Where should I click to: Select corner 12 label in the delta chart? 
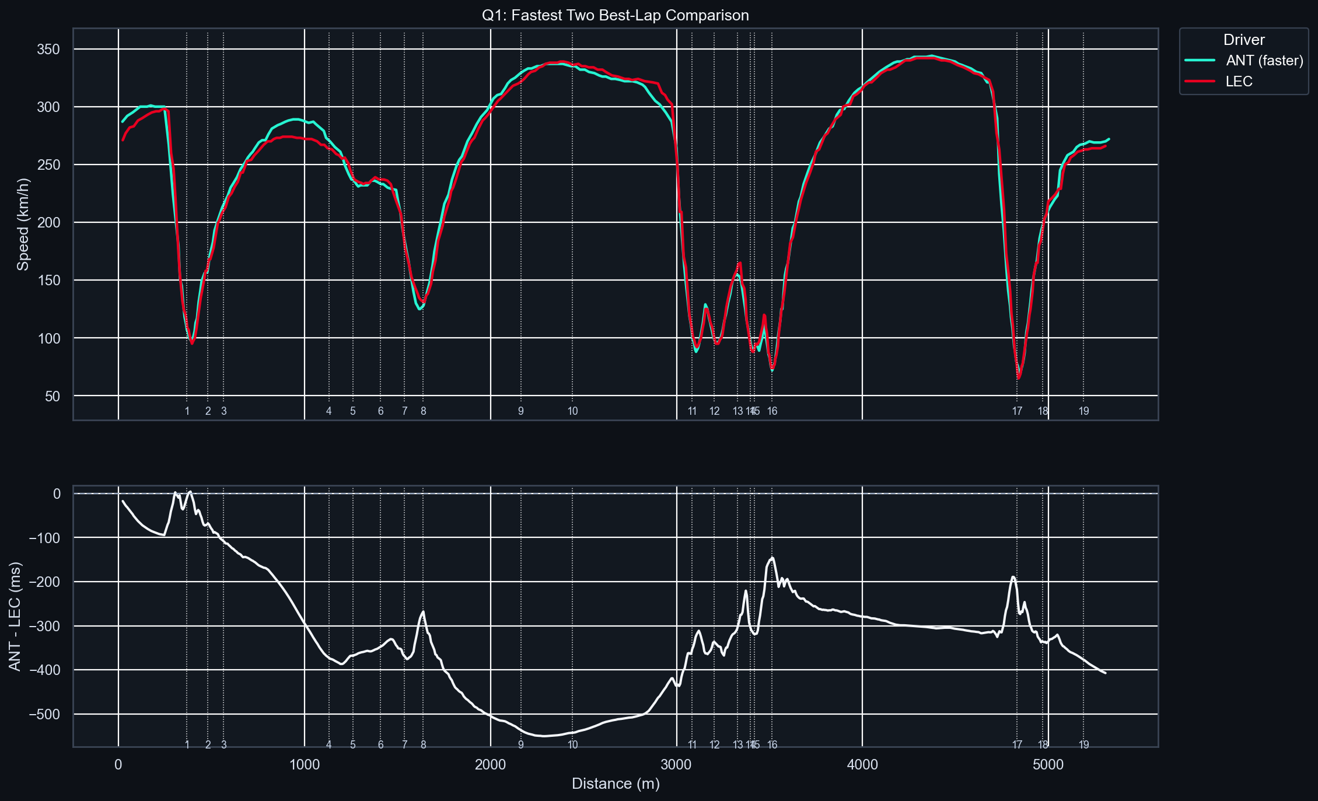pyautogui.click(x=715, y=745)
